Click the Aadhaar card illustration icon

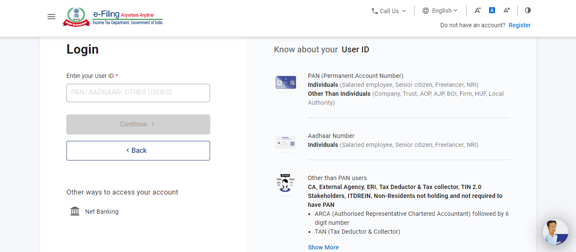point(285,143)
